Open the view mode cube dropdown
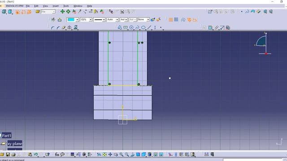The width and height of the screenshot is (287, 161). 144,155
